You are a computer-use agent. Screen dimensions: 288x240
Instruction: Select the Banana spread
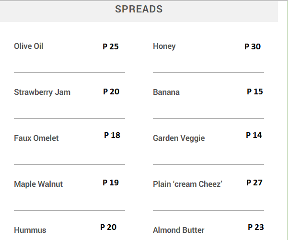(166, 92)
